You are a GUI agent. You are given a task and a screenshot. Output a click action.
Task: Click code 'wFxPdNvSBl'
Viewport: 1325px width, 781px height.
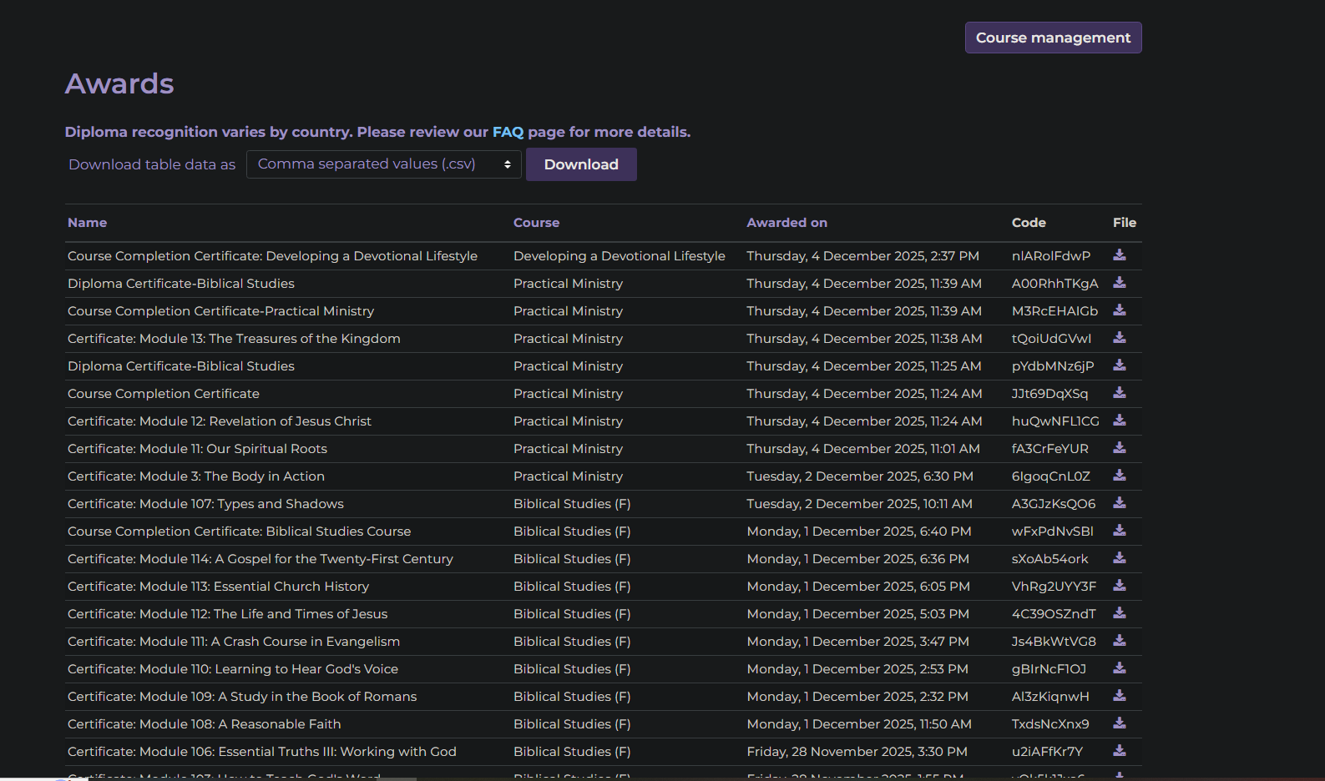click(x=1053, y=532)
